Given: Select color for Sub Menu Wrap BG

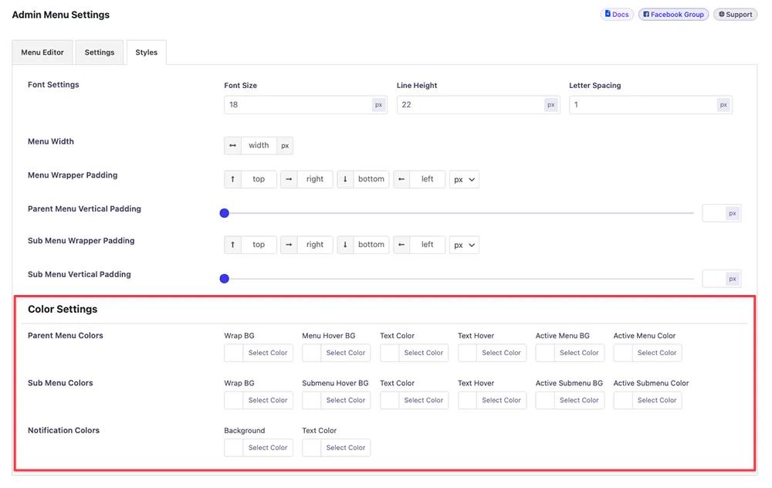Looking at the screenshot, I should 259,400.
